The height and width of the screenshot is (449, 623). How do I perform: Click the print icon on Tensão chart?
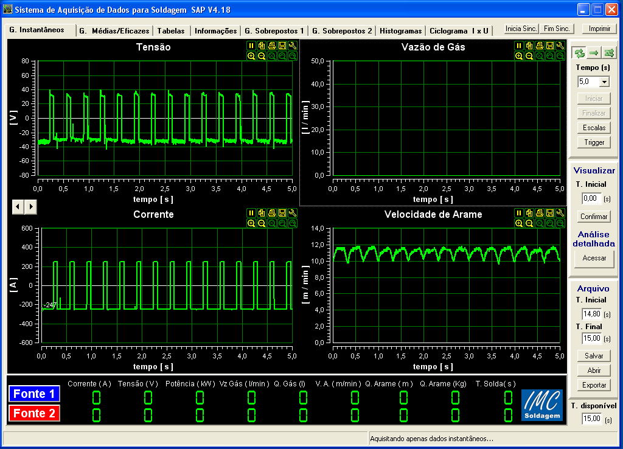tap(272, 46)
